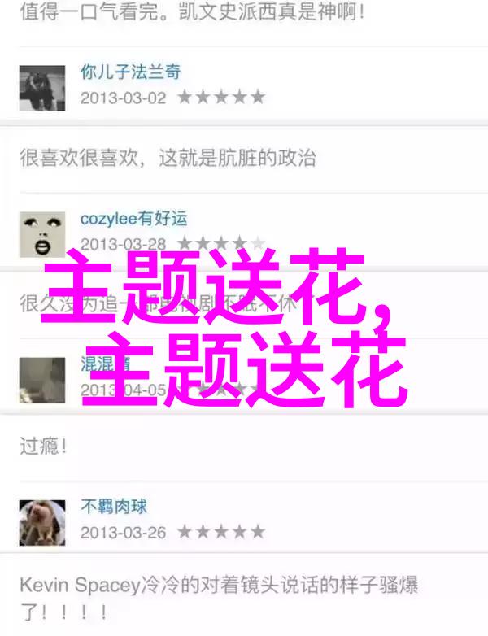Screen dimensions: 488x636
Task: Click the date 2013-03-02
Action: [x=124, y=98]
